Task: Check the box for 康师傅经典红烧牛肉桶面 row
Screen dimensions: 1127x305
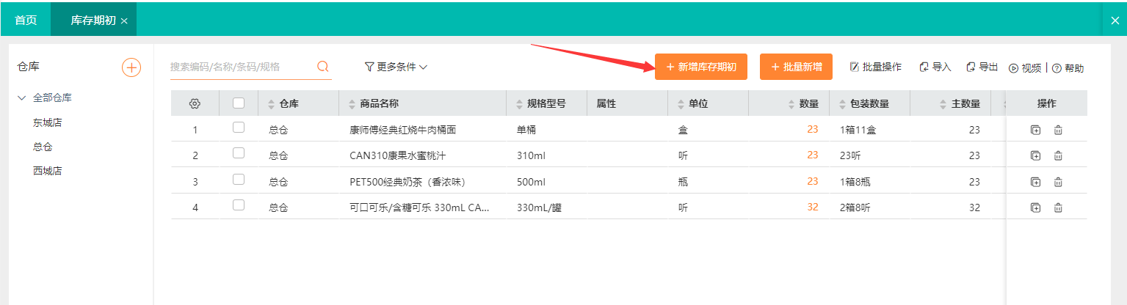Action: tap(239, 128)
